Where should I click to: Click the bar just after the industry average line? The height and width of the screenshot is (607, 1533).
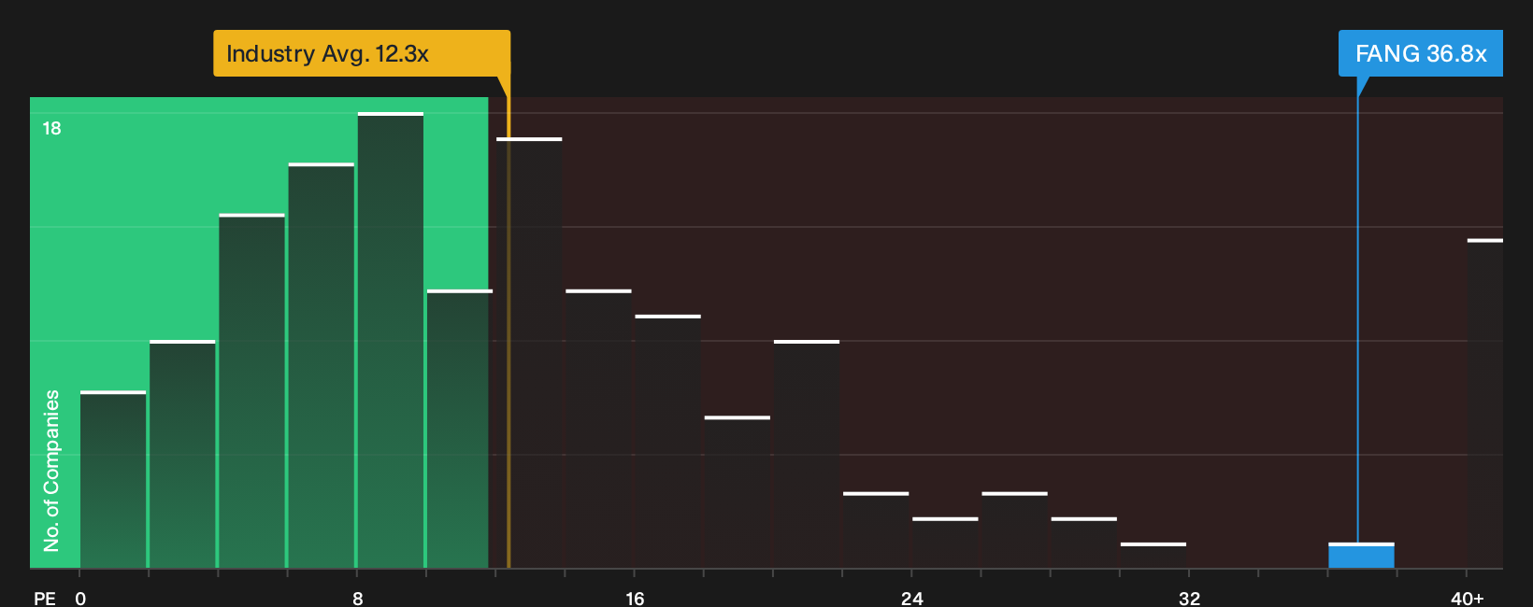(529, 353)
